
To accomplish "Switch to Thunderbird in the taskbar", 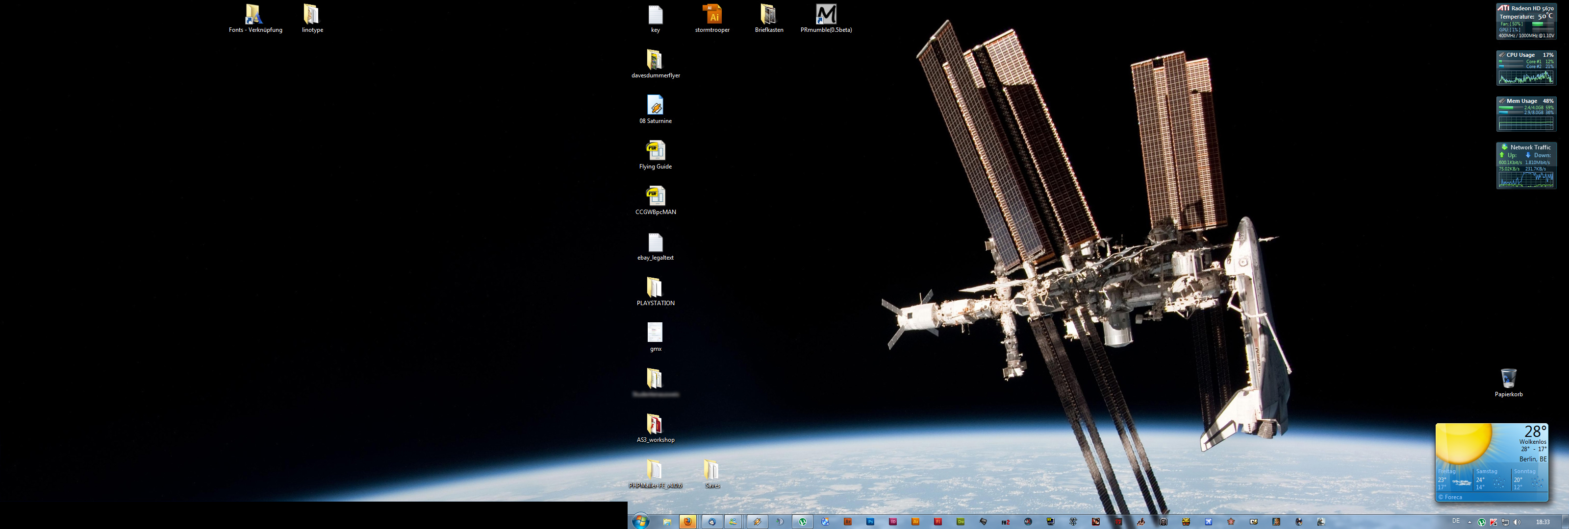I will (x=712, y=522).
